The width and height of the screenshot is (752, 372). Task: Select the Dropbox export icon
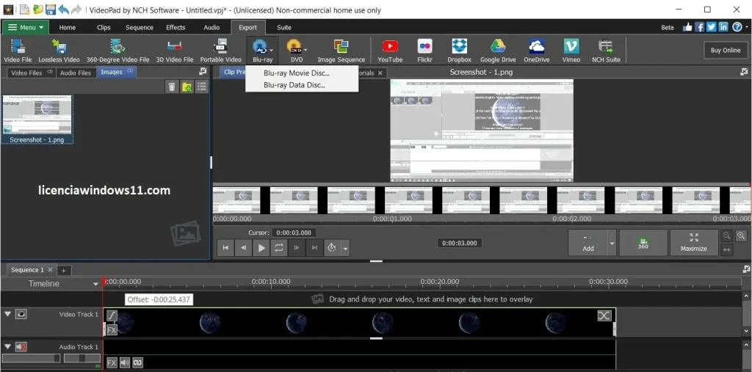click(460, 46)
